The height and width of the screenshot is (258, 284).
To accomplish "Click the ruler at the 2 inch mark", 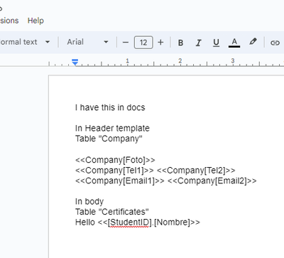I will [x=180, y=61].
